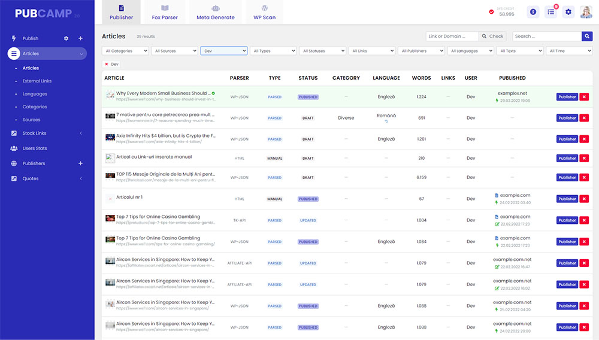Delete the Articolul nr 1 row
This screenshot has width=599, height=340.
click(585, 199)
